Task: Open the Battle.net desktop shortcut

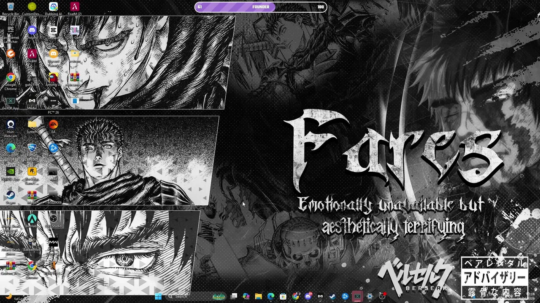Action: (x=53, y=150)
